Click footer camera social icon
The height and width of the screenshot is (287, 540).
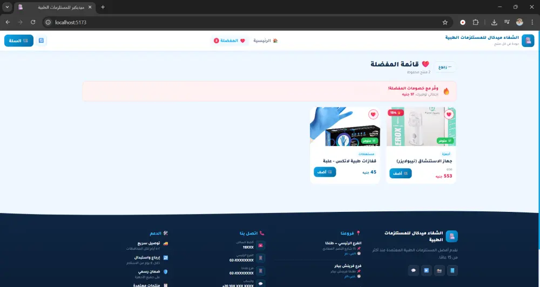pos(439,270)
